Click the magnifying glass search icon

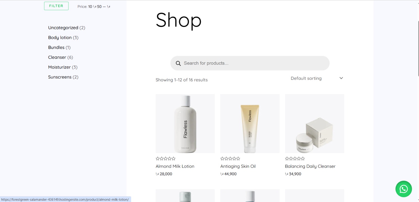(178, 63)
